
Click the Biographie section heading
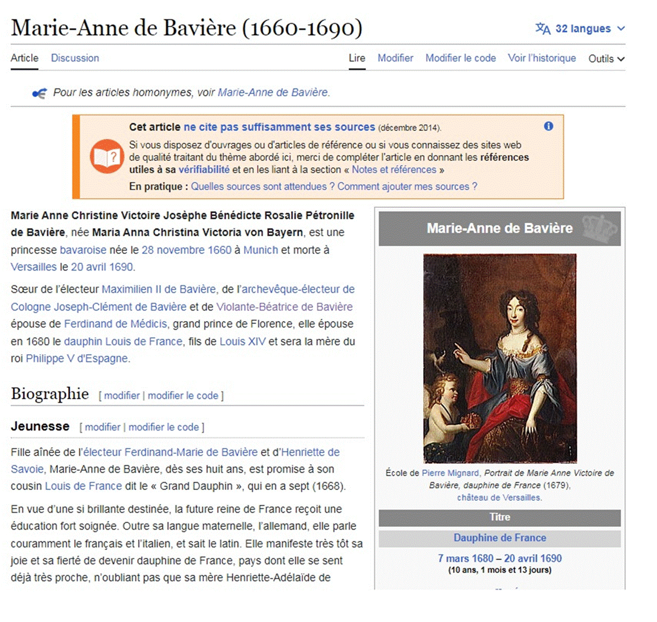50,394
